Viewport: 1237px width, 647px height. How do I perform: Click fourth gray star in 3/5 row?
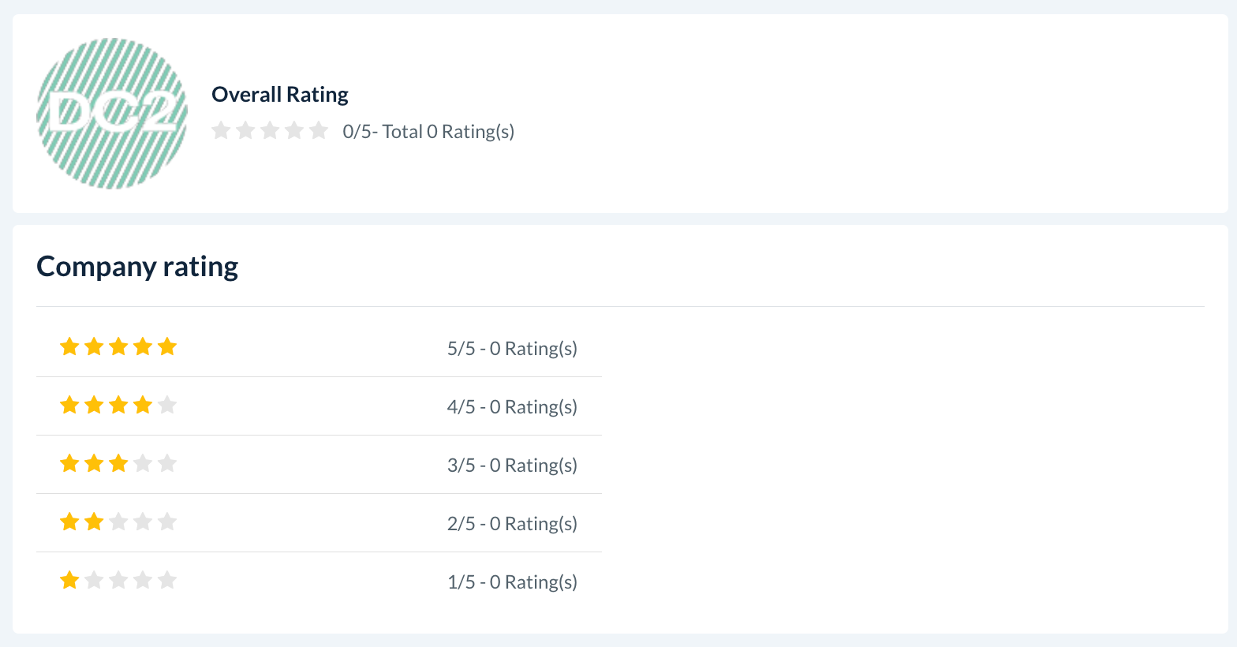[143, 463]
